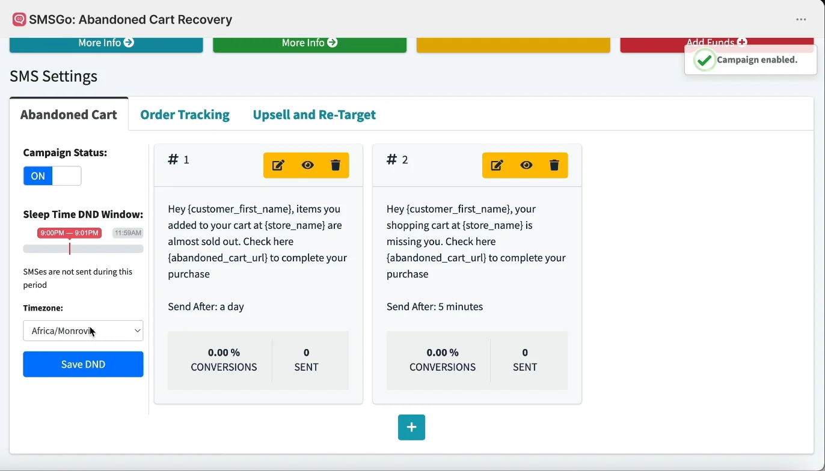Screen dimensions: 825x471
Task: Click the red 9:00PM — 9:01PM slider label
Action: pos(69,233)
